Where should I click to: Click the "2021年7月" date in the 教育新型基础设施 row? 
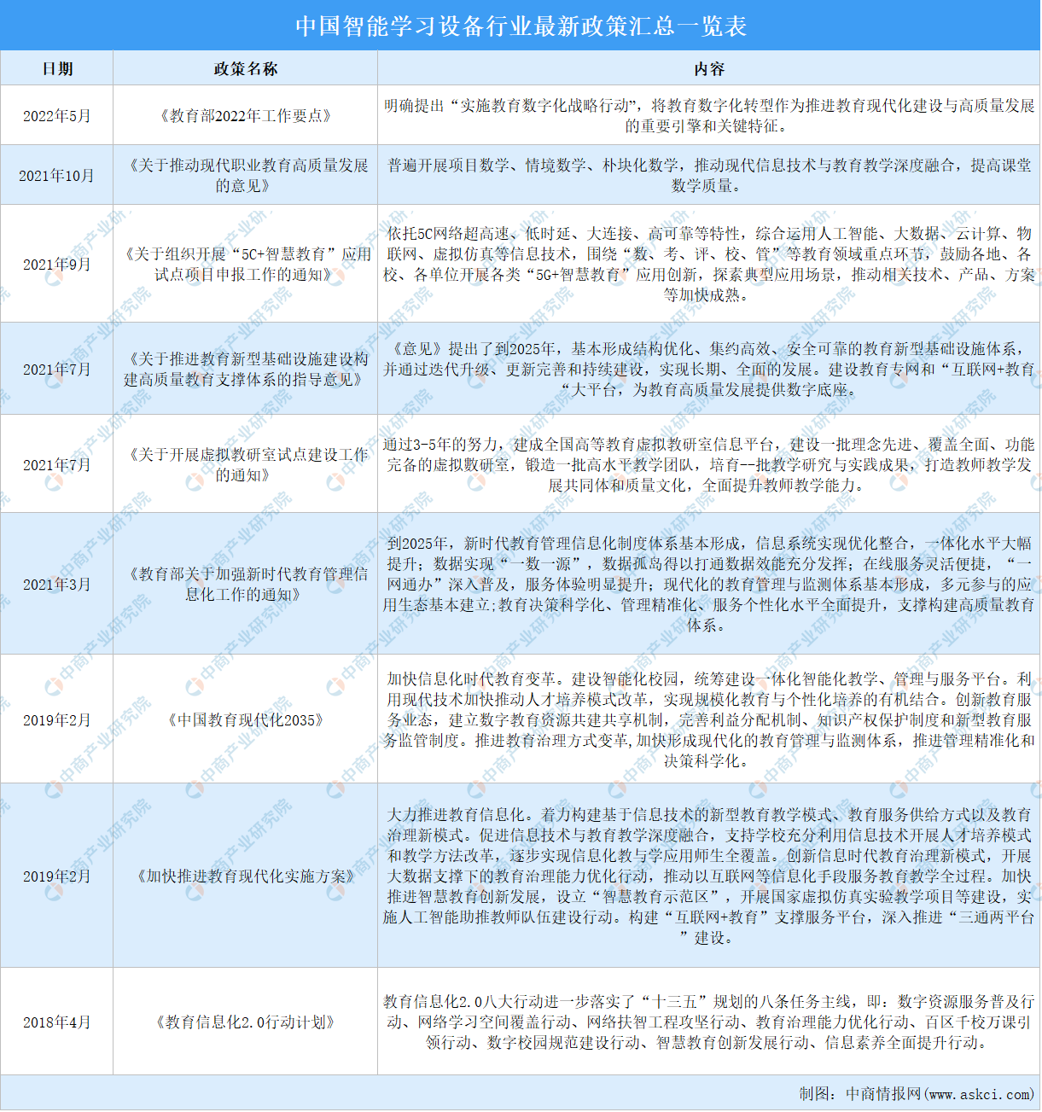pyautogui.click(x=57, y=370)
